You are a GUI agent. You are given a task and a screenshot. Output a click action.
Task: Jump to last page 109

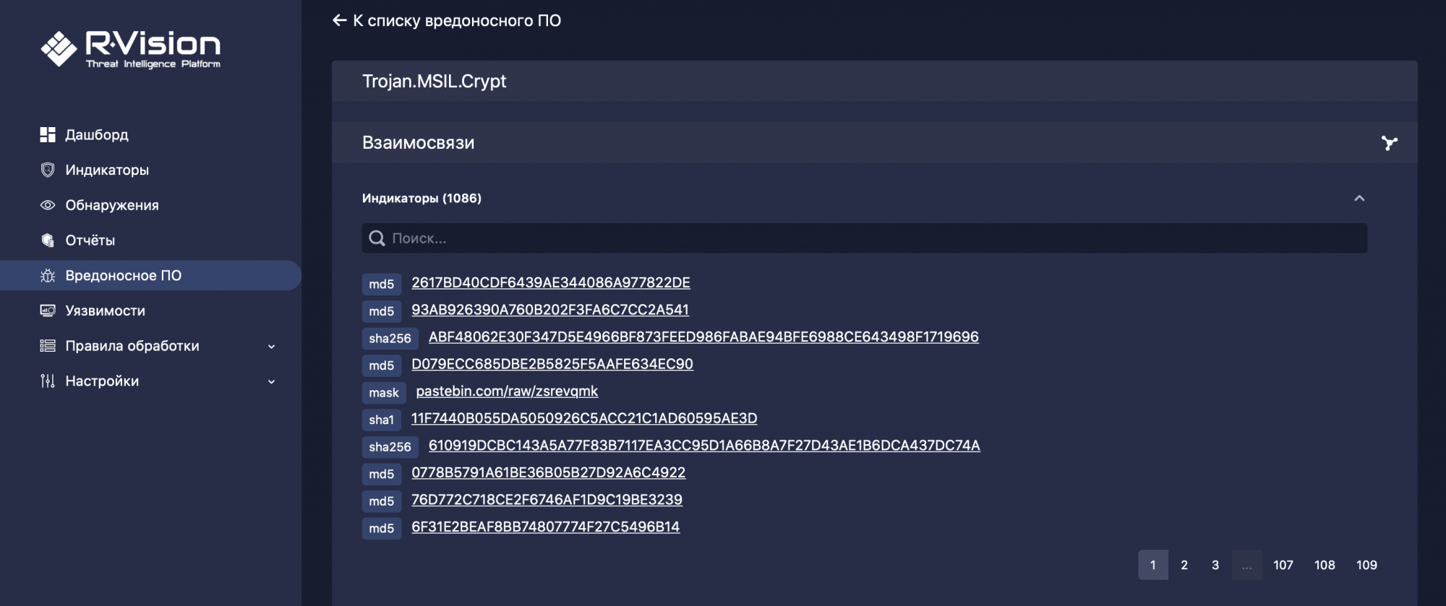(1366, 565)
